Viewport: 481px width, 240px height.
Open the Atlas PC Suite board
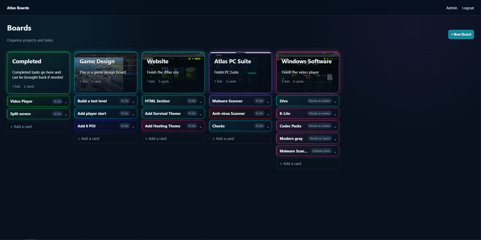[x=241, y=72]
